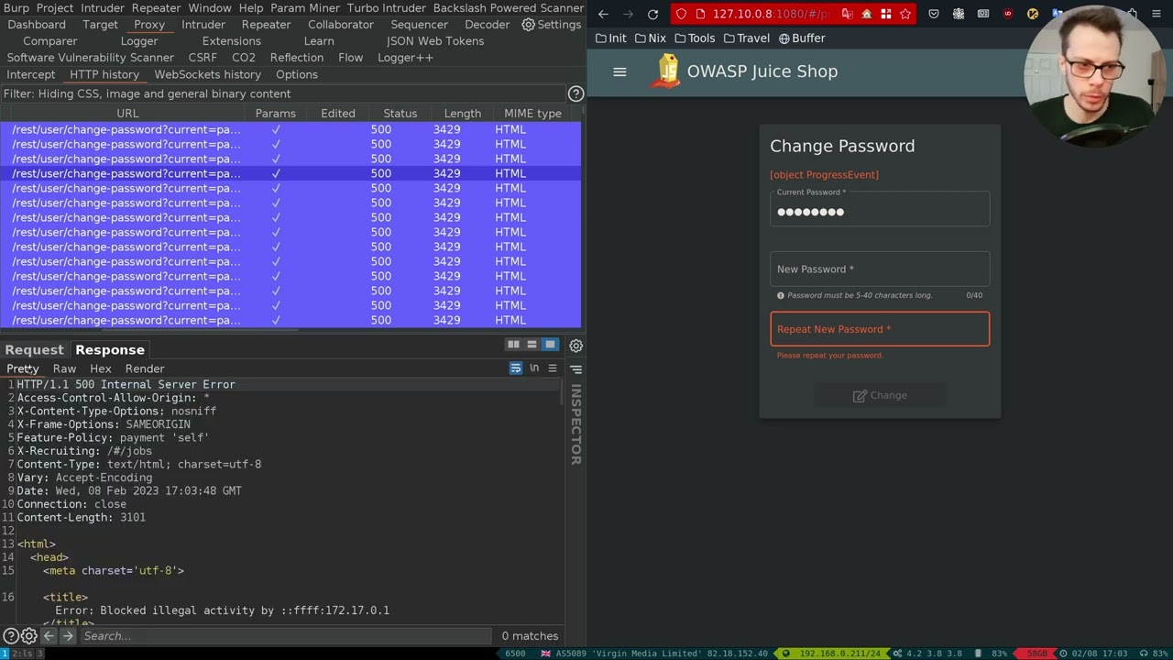Screen dimensions: 1173x660
Task: Open the JSON Web Tokens tab
Action: 435,41
